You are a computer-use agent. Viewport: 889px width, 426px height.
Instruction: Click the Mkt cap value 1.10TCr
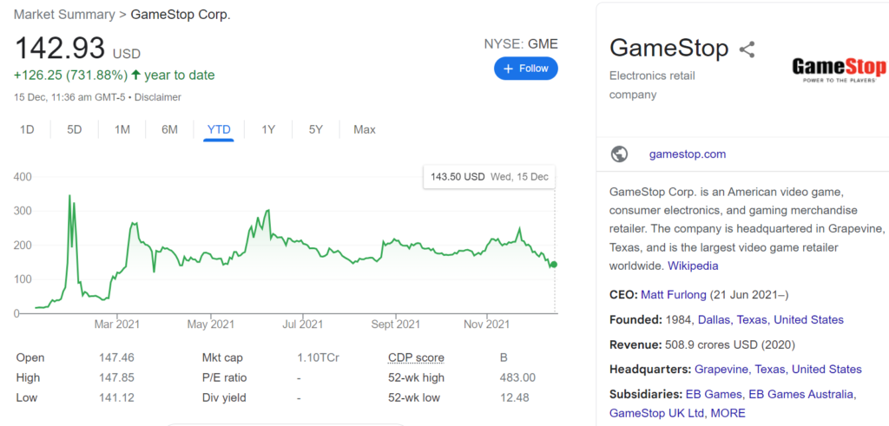pyautogui.click(x=318, y=358)
